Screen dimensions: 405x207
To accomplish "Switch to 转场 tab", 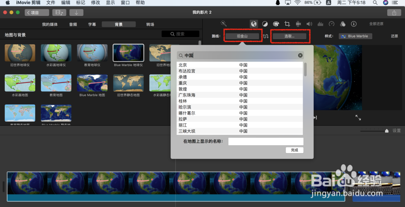I will 150,25.
